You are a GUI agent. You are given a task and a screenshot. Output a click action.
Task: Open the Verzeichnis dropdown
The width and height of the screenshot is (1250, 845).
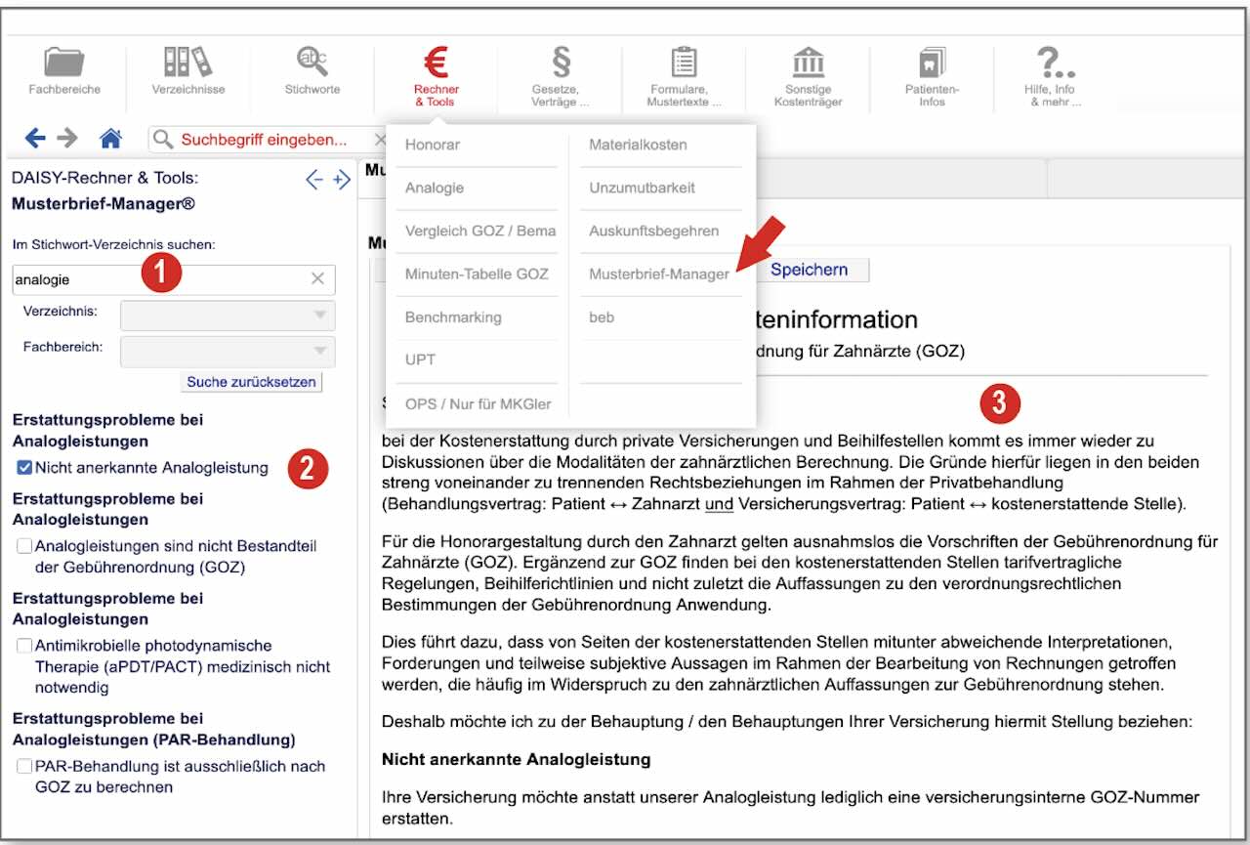(228, 316)
